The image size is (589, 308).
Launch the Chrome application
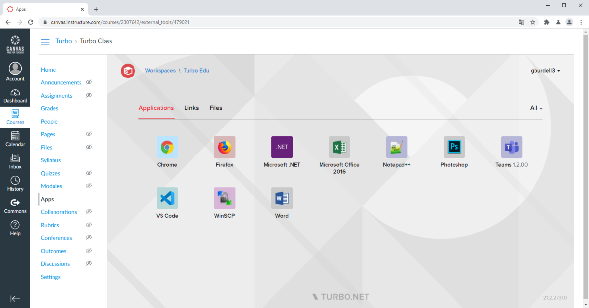(167, 147)
